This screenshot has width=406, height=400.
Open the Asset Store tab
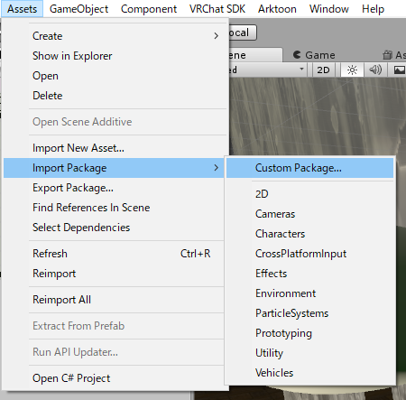tap(394, 55)
